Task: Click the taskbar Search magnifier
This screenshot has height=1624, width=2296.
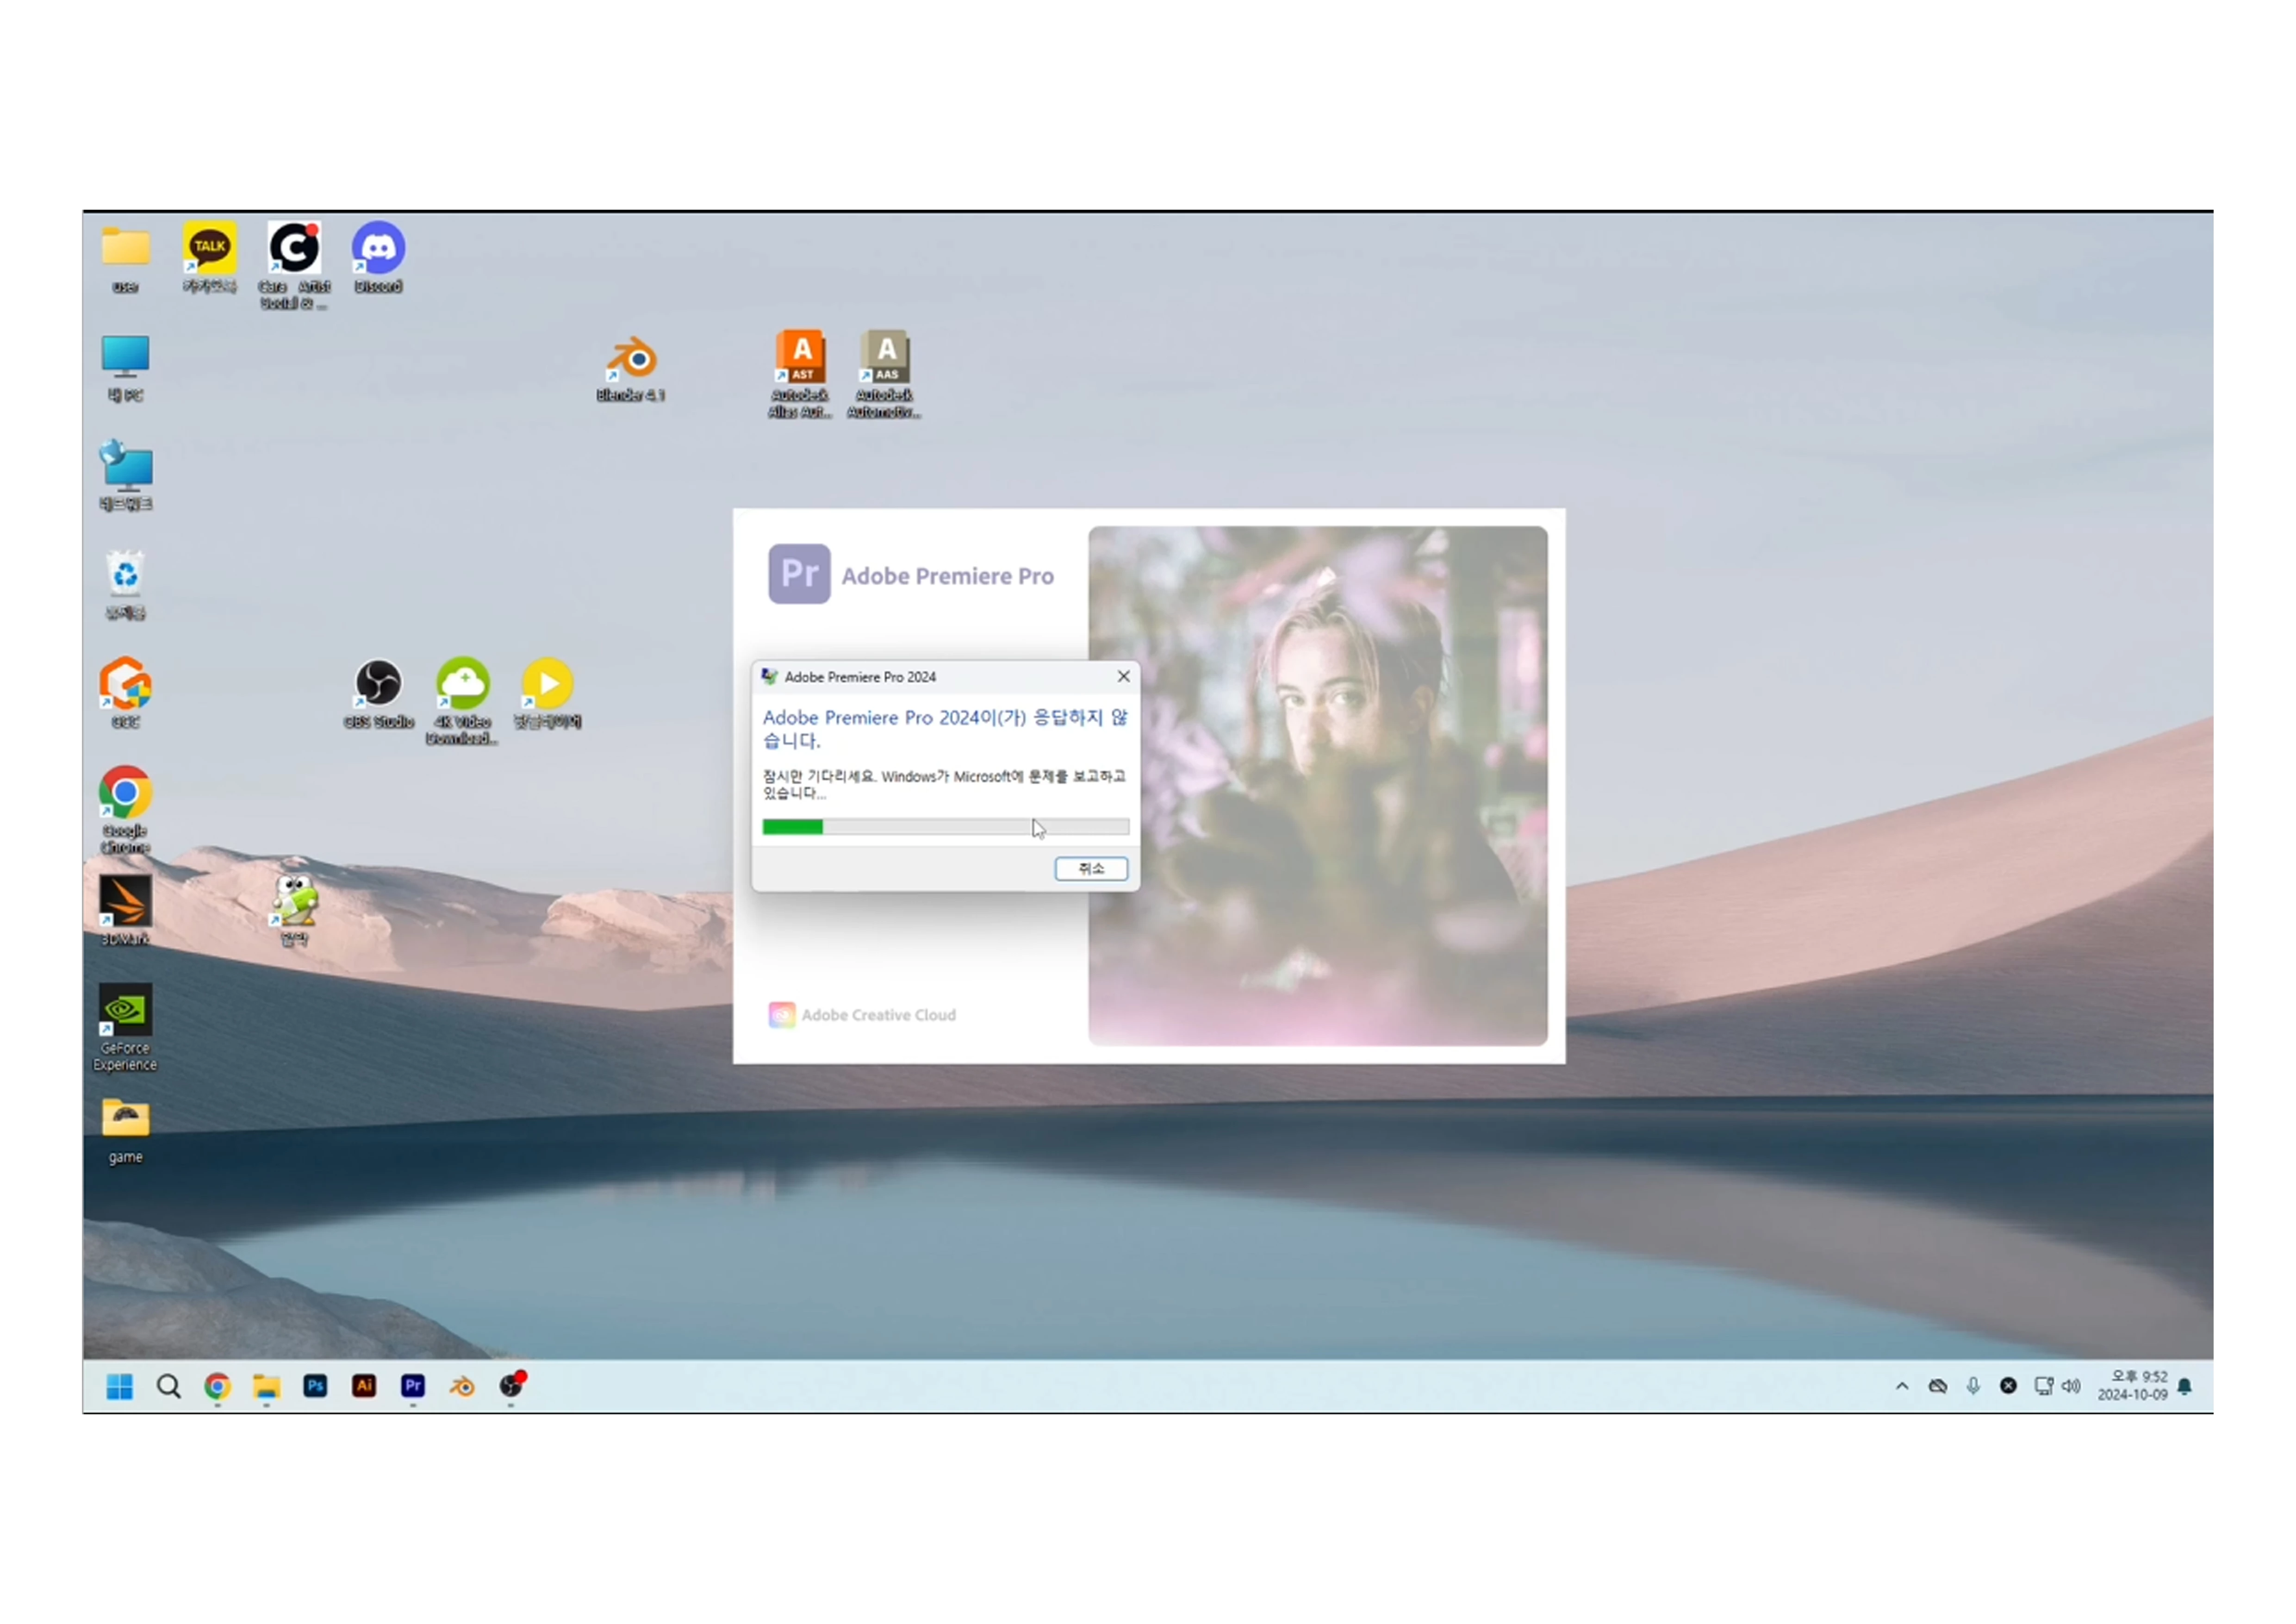Action: [x=169, y=1386]
